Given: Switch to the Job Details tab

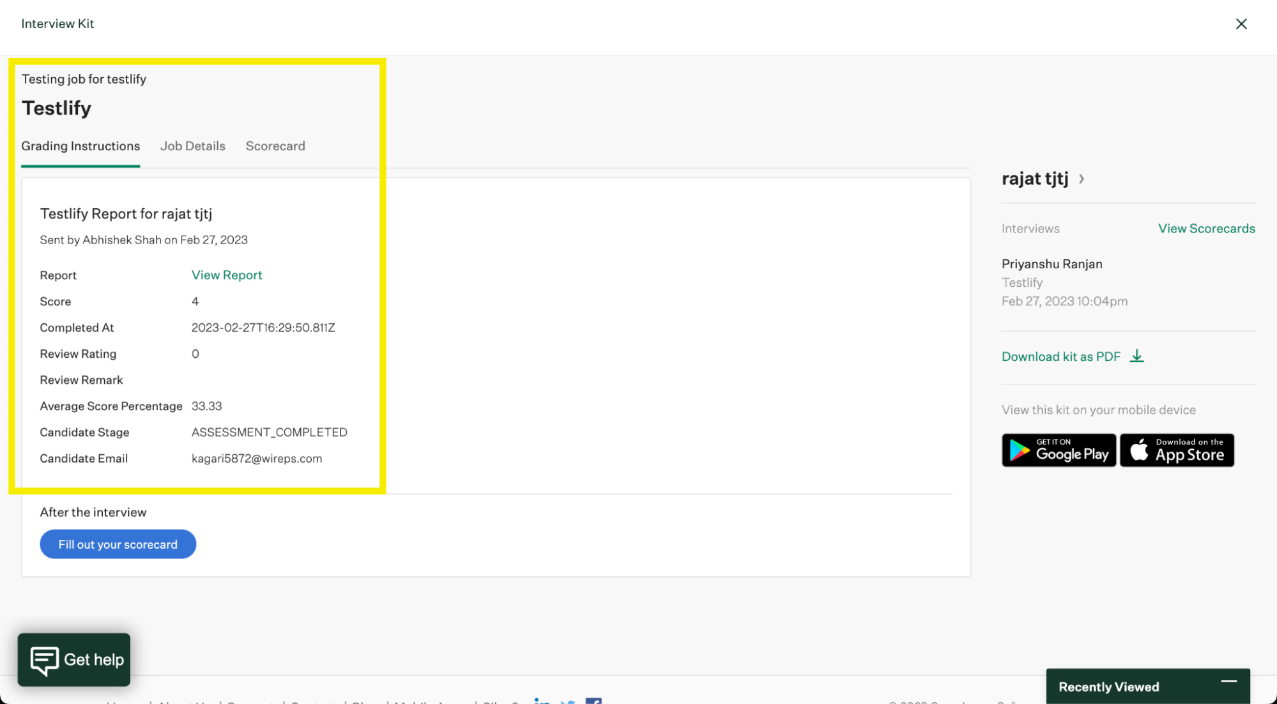Looking at the screenshot, I should [x=192, y=146].
